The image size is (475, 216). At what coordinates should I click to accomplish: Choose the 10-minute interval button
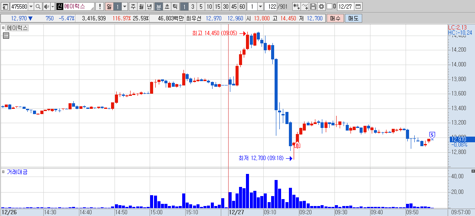pyautogui.click(x=210, y=7)
